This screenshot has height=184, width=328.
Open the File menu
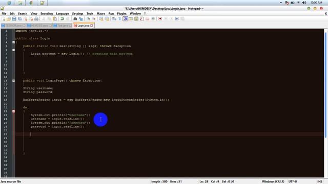point(4,14)
